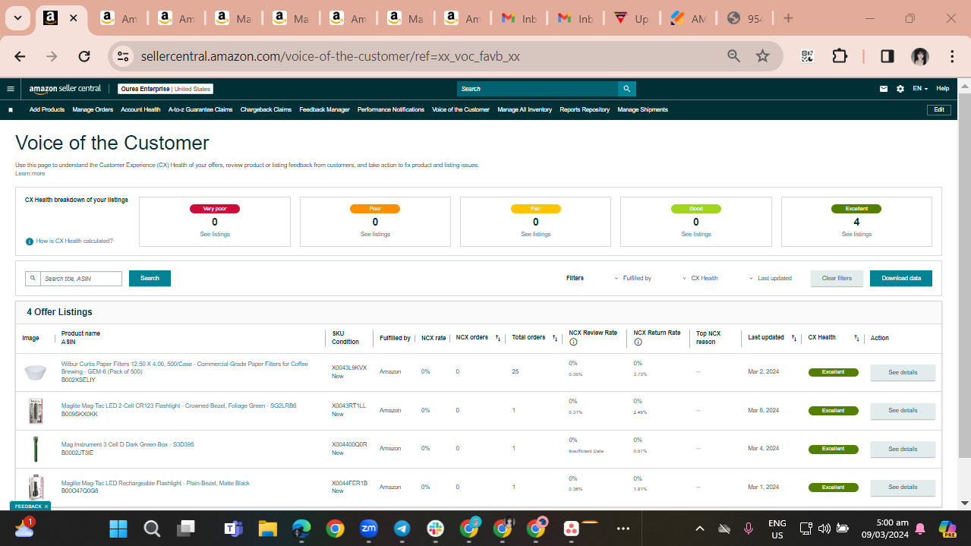Open the mail messages icon
Image resolution: width=971 pixels, height=546 pixels.
tap(884, 89)
